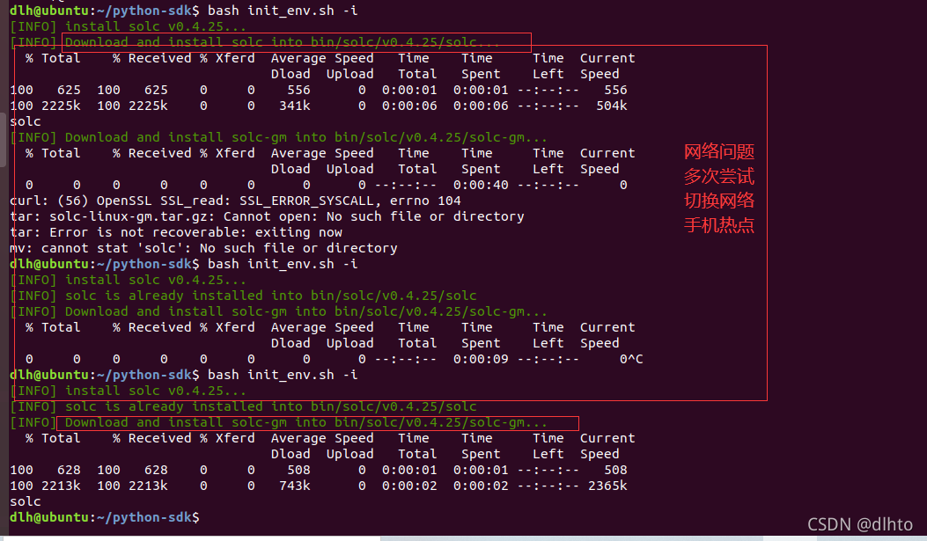Image resolution: width=927 pixels, height=541 pixels.
Task: Click the curl SSL_ERROR_SYSCALL errno 104 line
Action: click(x=235, y=201)
